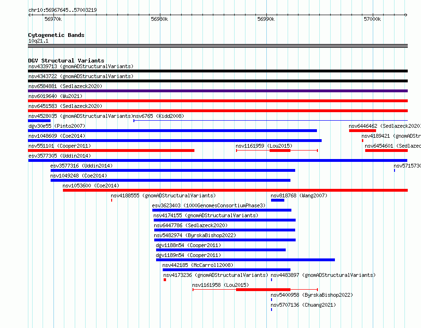Click the nsv4189421 small red marker
This screenshot has width=421, height=328.
[362, 141]
